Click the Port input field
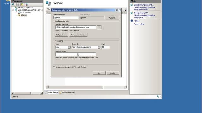Viewport: 202px width, 113px height. tap(105, 47)
